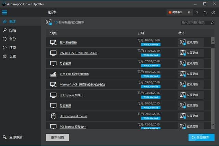Open 母板资源 link dated 07/07/2018
The image size is (219, 146).
pyautogui.click(x=65, y=64)
